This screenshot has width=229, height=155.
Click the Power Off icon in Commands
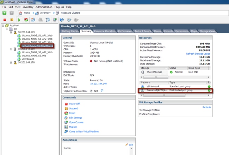66,104
